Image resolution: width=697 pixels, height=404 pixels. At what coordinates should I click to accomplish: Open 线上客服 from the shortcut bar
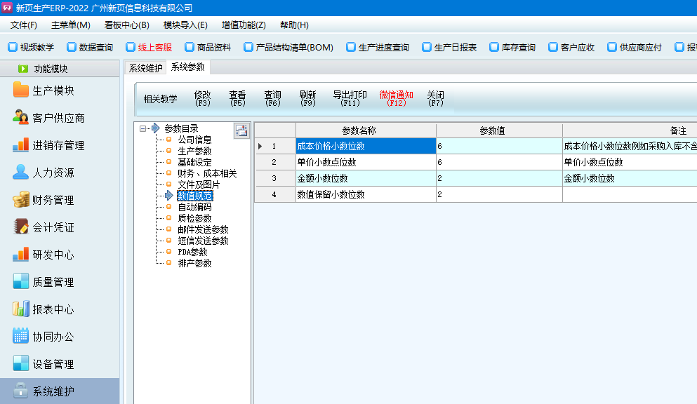click(149, 48)
